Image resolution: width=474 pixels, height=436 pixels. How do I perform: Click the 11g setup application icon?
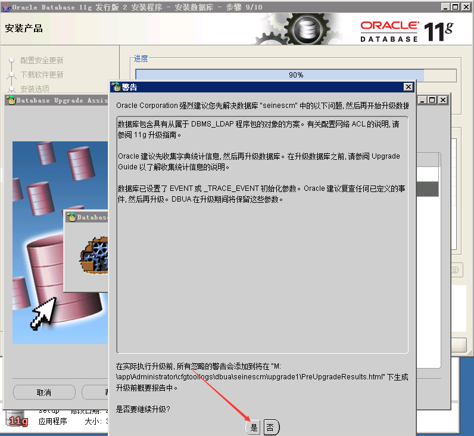point(17,419)
